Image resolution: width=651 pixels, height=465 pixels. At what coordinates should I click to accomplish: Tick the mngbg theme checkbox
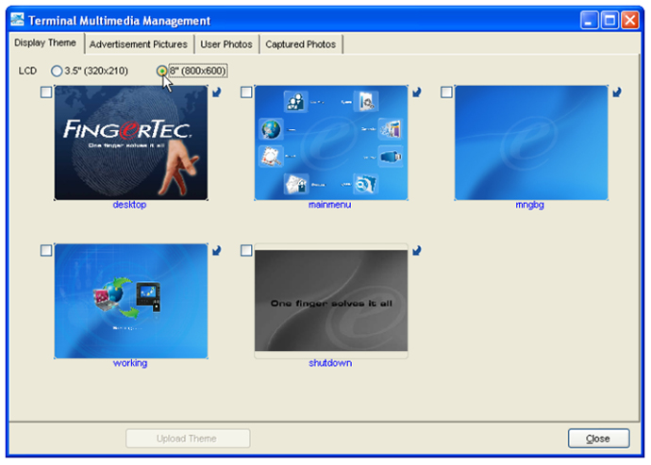pos(446,91)
